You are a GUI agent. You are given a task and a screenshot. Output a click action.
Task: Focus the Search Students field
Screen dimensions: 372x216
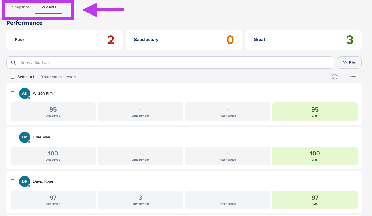(x=173, y=63)
